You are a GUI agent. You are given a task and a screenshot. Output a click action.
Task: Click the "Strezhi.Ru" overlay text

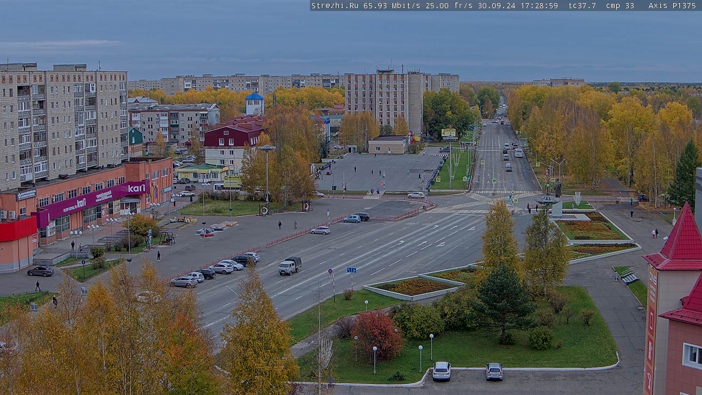click(335, 5)
